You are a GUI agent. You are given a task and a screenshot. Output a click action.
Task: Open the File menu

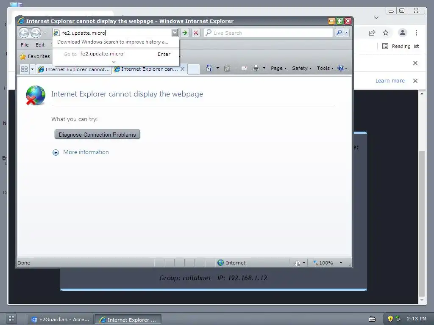coord(25,45)
